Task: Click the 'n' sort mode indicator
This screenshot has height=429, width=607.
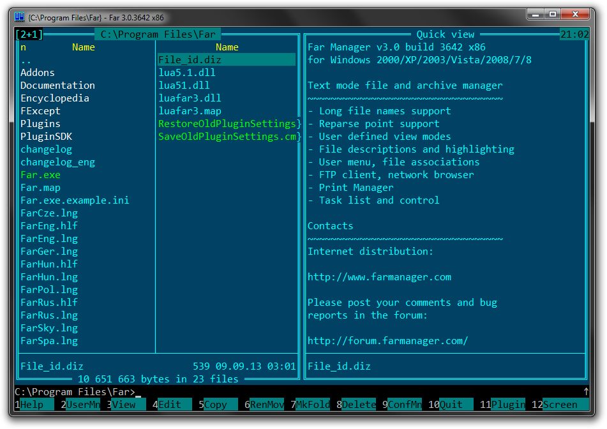Action: click(x=23, y=47)
